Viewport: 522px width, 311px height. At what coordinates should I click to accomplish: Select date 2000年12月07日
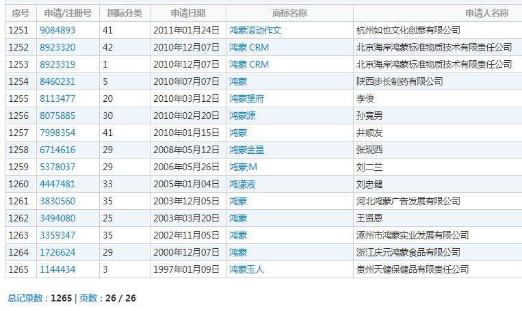click(186, 252)
